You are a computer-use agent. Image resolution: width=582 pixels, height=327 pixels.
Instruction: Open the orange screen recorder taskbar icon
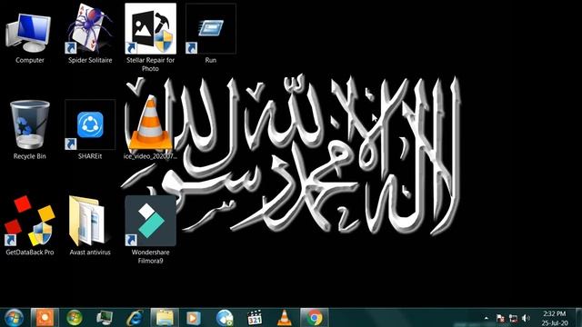45,318
